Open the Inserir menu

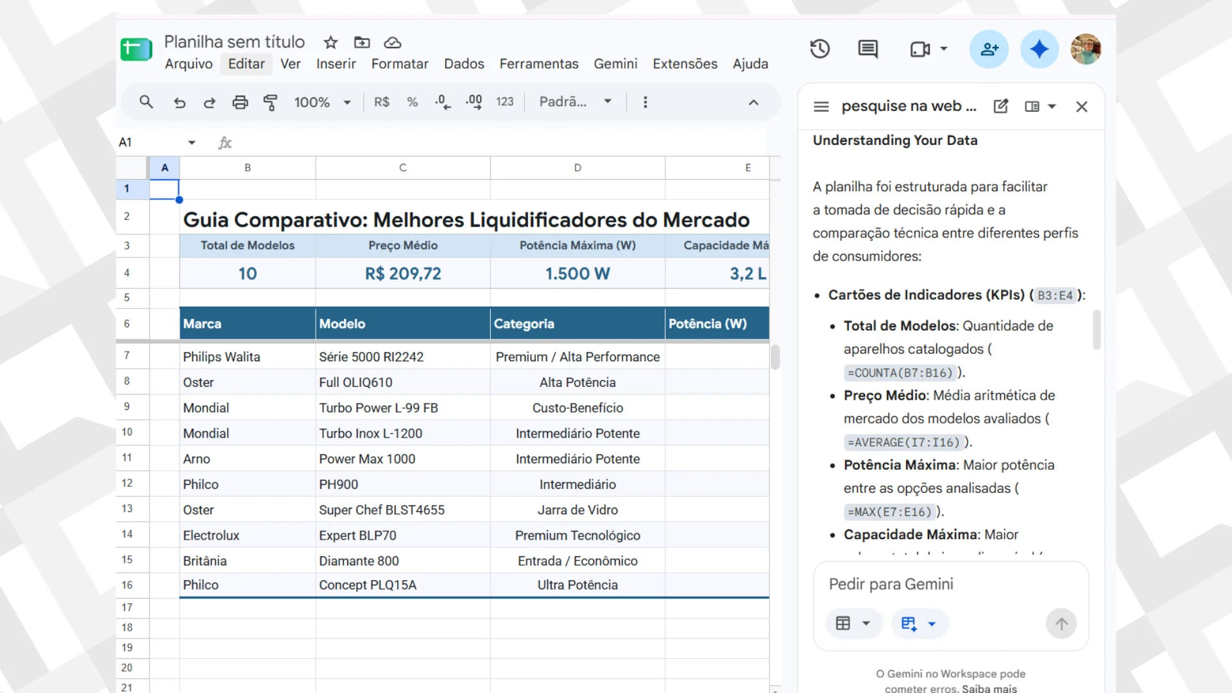click(336, 64)
